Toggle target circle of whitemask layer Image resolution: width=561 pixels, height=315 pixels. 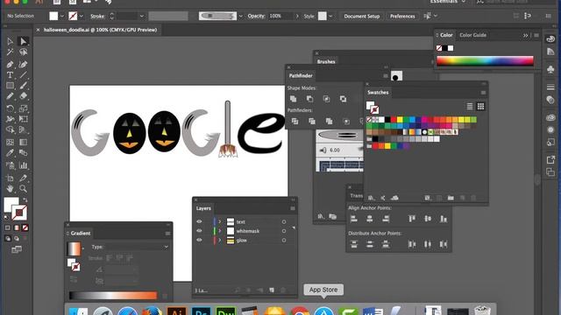click(284, 231)
